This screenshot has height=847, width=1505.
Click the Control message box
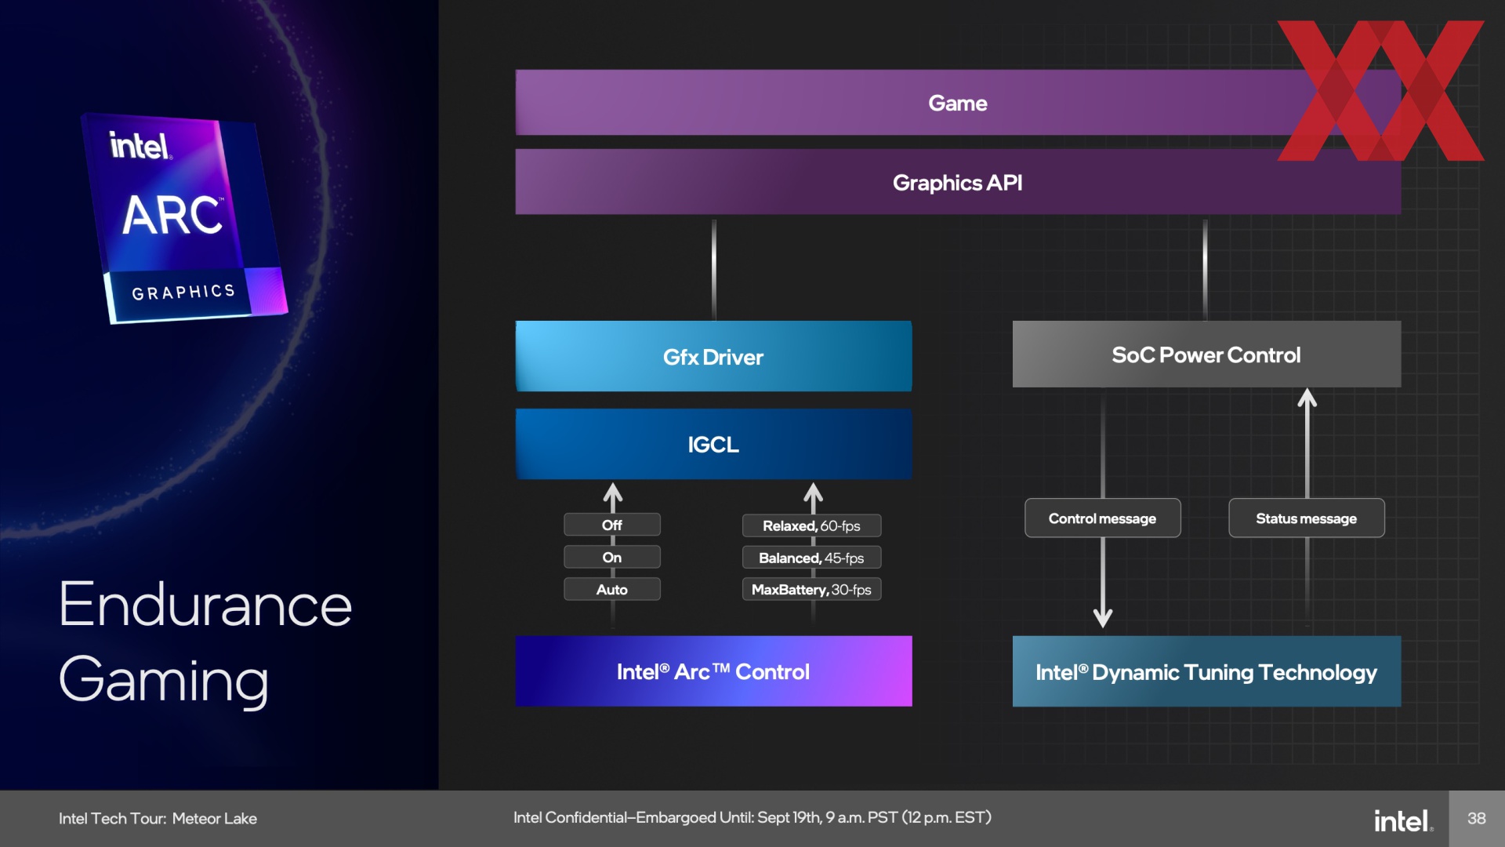coord(1102,518)
